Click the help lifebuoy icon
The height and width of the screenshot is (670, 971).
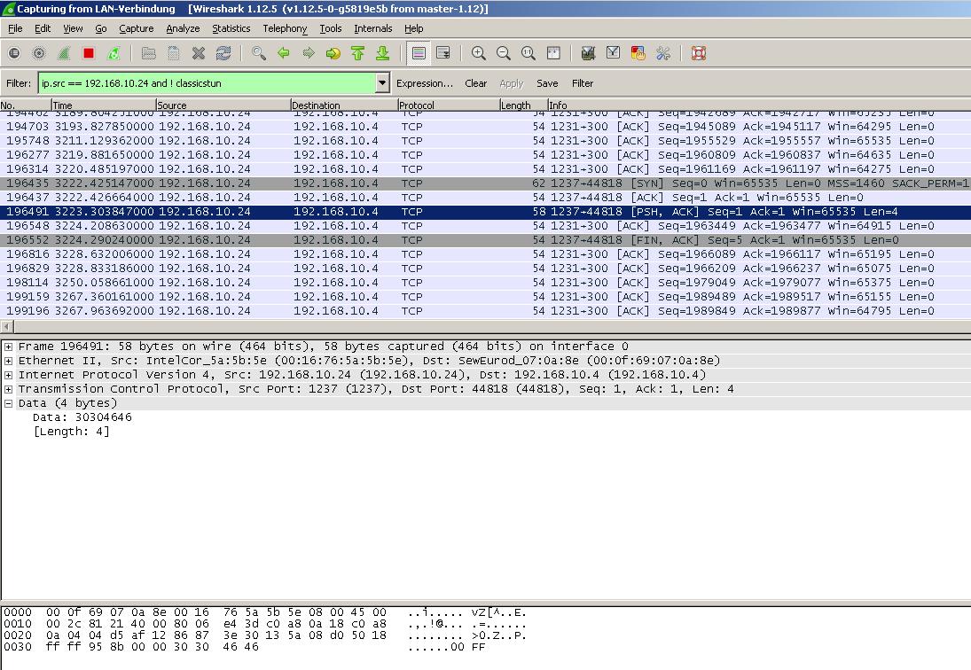pyautogui.click(x=699, y=53)
